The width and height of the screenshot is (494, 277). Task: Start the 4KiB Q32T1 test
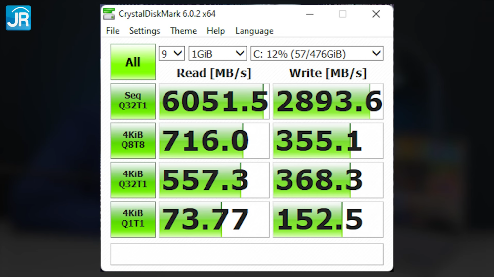tap(133, 180)
